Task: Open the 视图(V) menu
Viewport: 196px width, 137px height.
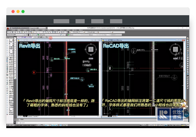Action: tap(25, 30)
